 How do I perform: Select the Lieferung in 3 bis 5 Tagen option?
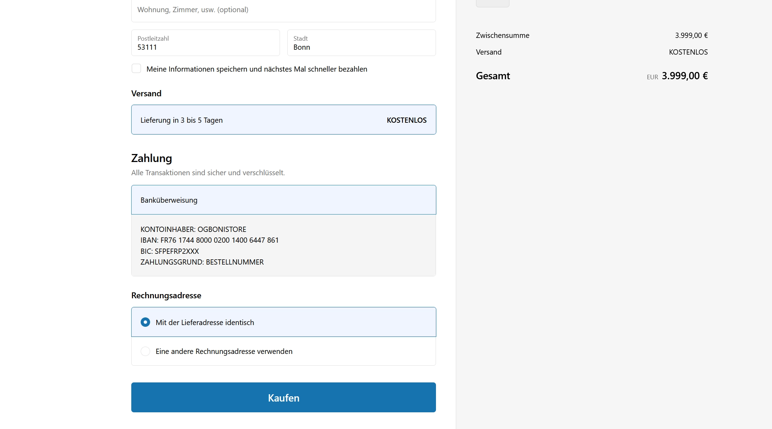click(283, 120)
